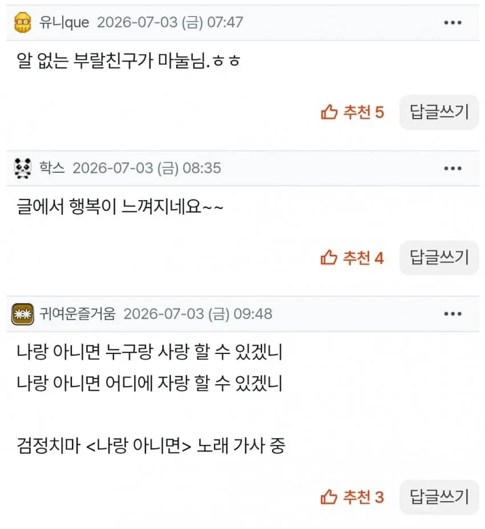Expand the ellipsis menu on 귀여운즐거움's comment
Image resolution: width=485 pixels, height=529 pixels.
[452, 314]
